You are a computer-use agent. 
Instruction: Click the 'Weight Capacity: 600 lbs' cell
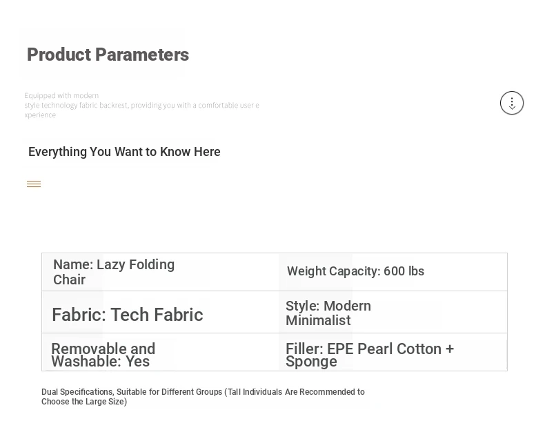393,272
